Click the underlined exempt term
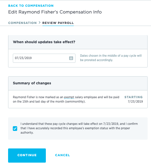151x167 pixels. coord(69,97)
